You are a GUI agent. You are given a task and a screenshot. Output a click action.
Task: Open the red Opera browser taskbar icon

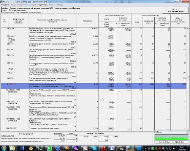click(103, 148)
